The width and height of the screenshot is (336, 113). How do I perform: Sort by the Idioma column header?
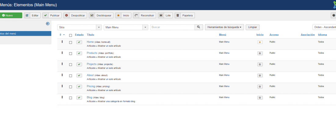click(323, 35)
